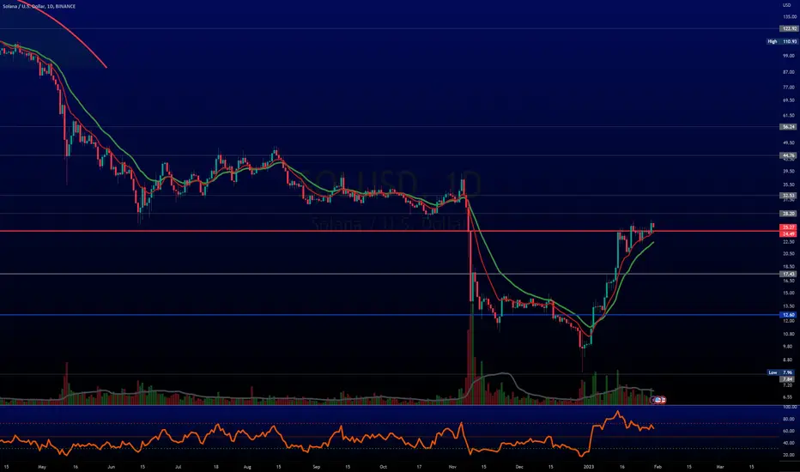Click the gray 17.43 price label
The width and height of the screenshot is (800, 472).
coord(789,274)
